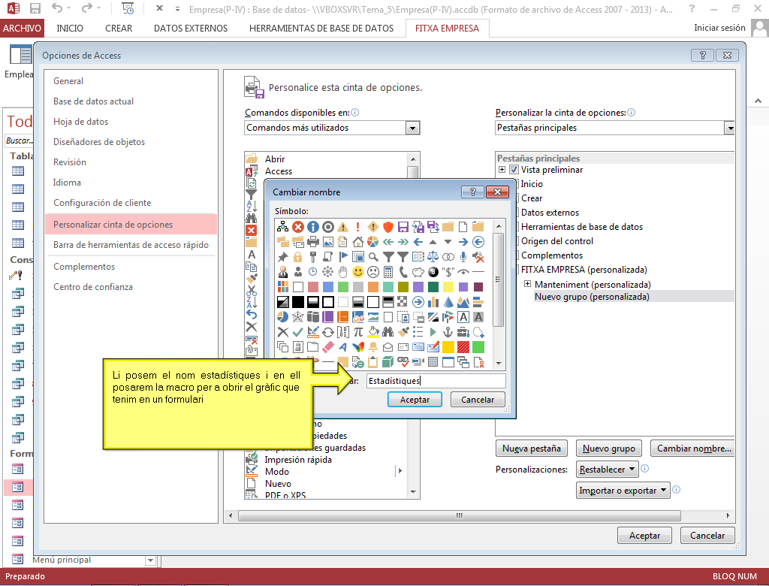The height and width of the screenshot is (586, 769).
Task: Pick the piggy bank symbol
Action: (418, 272)
